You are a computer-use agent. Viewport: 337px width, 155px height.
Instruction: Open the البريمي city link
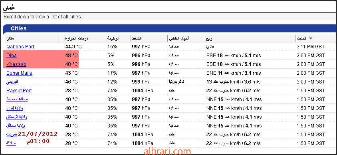point(12,81)
